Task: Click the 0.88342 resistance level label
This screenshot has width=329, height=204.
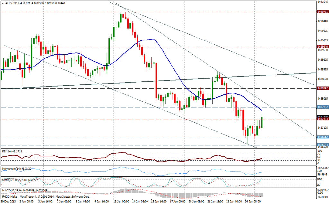Action: (322, 88)
